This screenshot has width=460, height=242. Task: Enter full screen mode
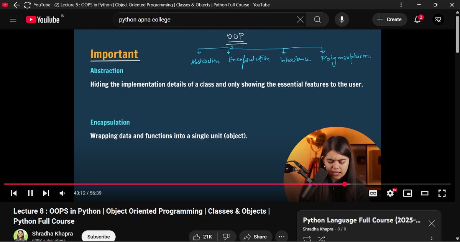tap(442, 193)
